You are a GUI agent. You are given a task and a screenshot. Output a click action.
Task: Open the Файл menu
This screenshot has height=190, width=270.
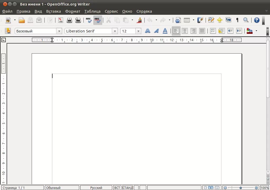[x=7, y=11]
